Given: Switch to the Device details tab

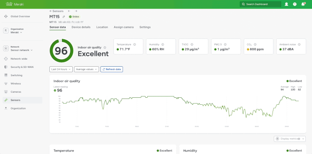Looking at the screenshot, I should pos(81,27).
